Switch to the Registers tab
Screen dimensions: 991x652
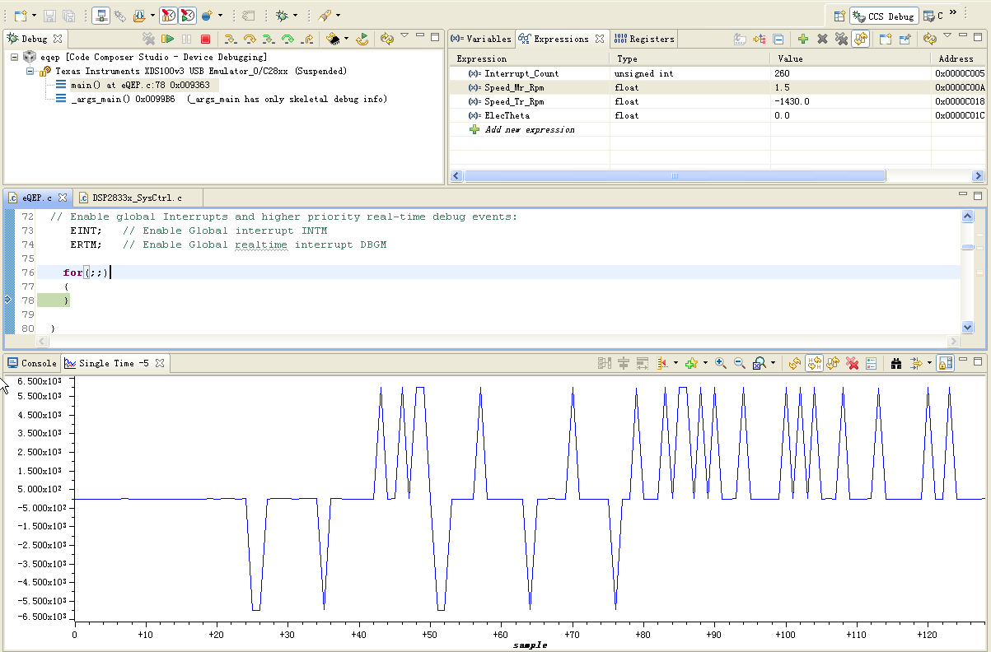tap(645, 39)
